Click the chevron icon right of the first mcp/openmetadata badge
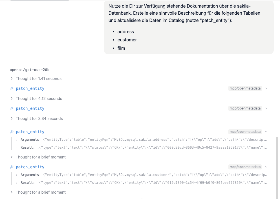 coord(266,88)
